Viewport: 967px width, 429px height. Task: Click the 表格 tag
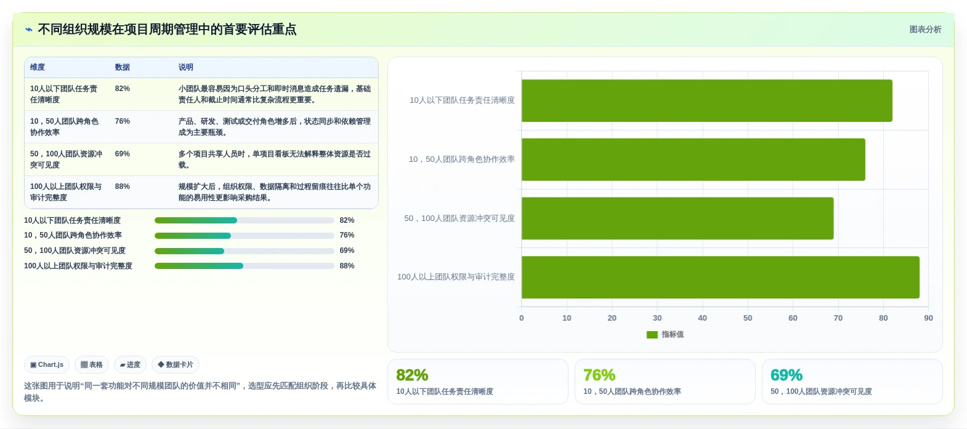pyautogui.click(x=92, y=365)
